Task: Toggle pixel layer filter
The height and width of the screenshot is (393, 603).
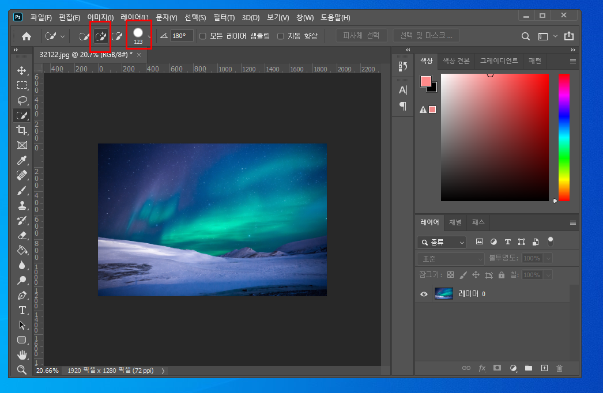Action: tap(479, 242)
